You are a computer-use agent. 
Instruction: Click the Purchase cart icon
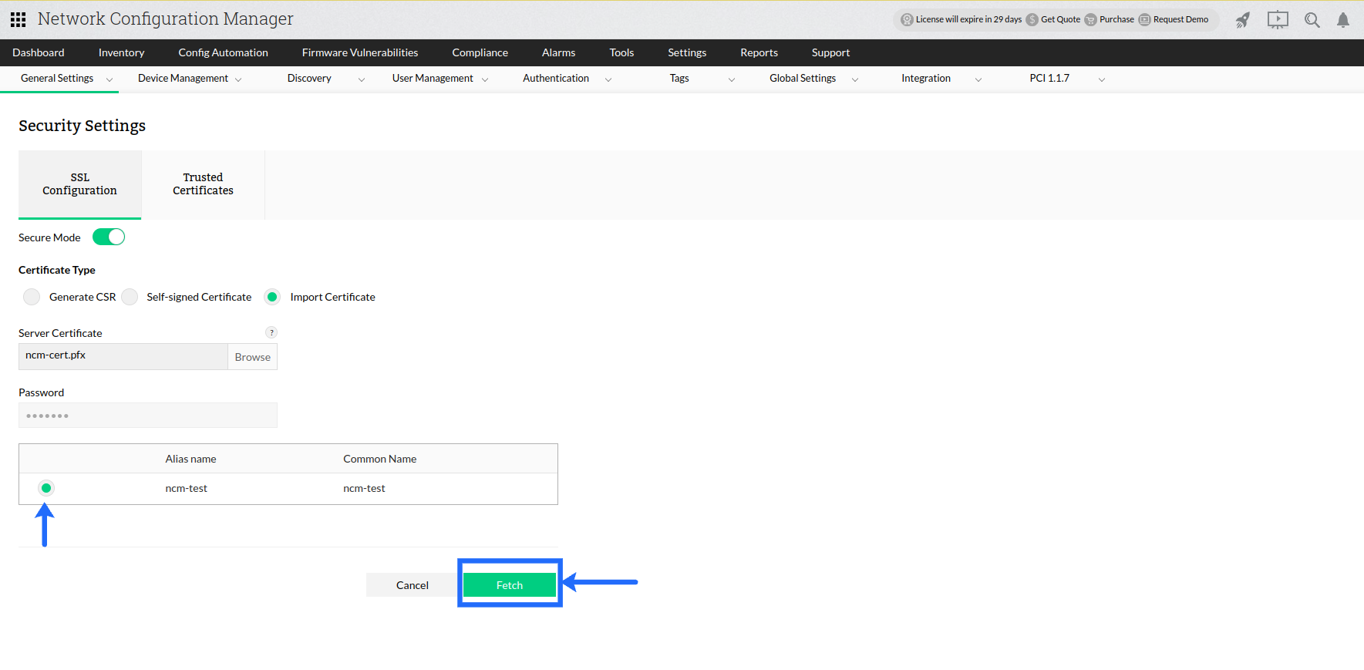coord(1091,20)
